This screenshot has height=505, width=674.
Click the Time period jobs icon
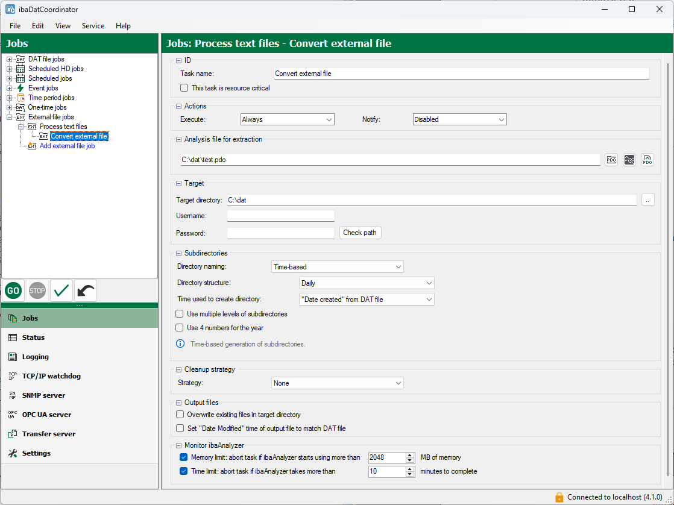pyautogui.click(x=20, y=98)
